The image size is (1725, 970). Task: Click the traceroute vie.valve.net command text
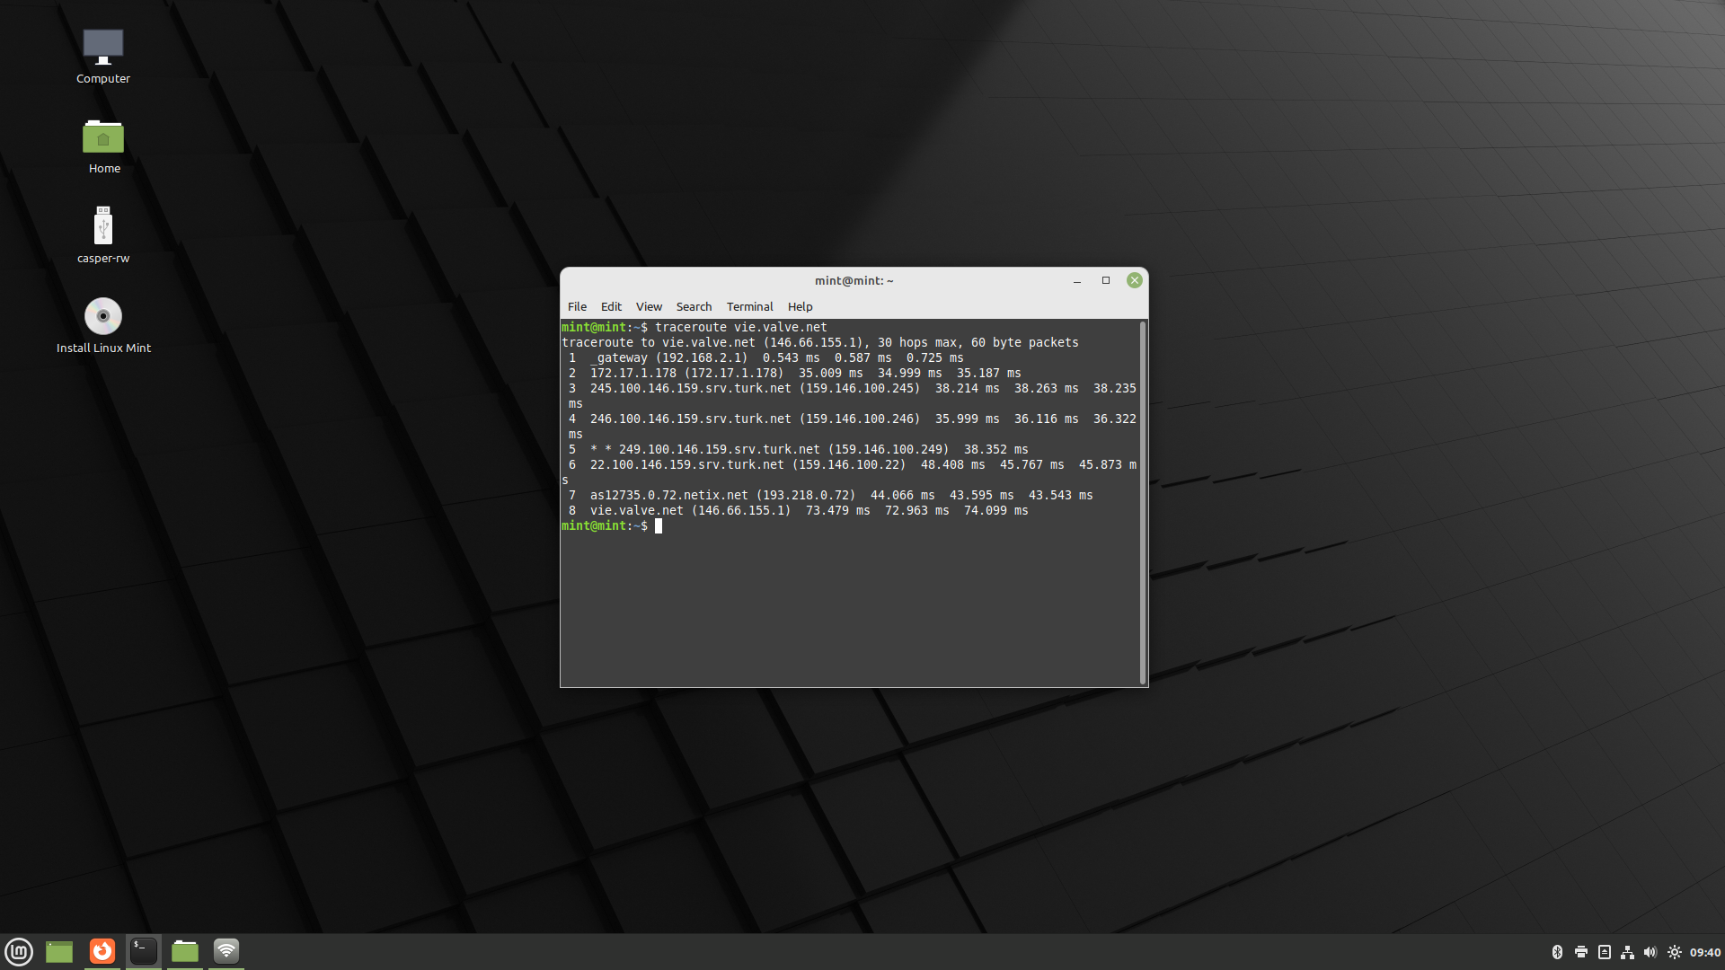[741, 327]
